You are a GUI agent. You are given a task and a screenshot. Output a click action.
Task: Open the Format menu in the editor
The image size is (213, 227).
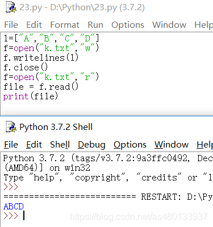[65, 25]
